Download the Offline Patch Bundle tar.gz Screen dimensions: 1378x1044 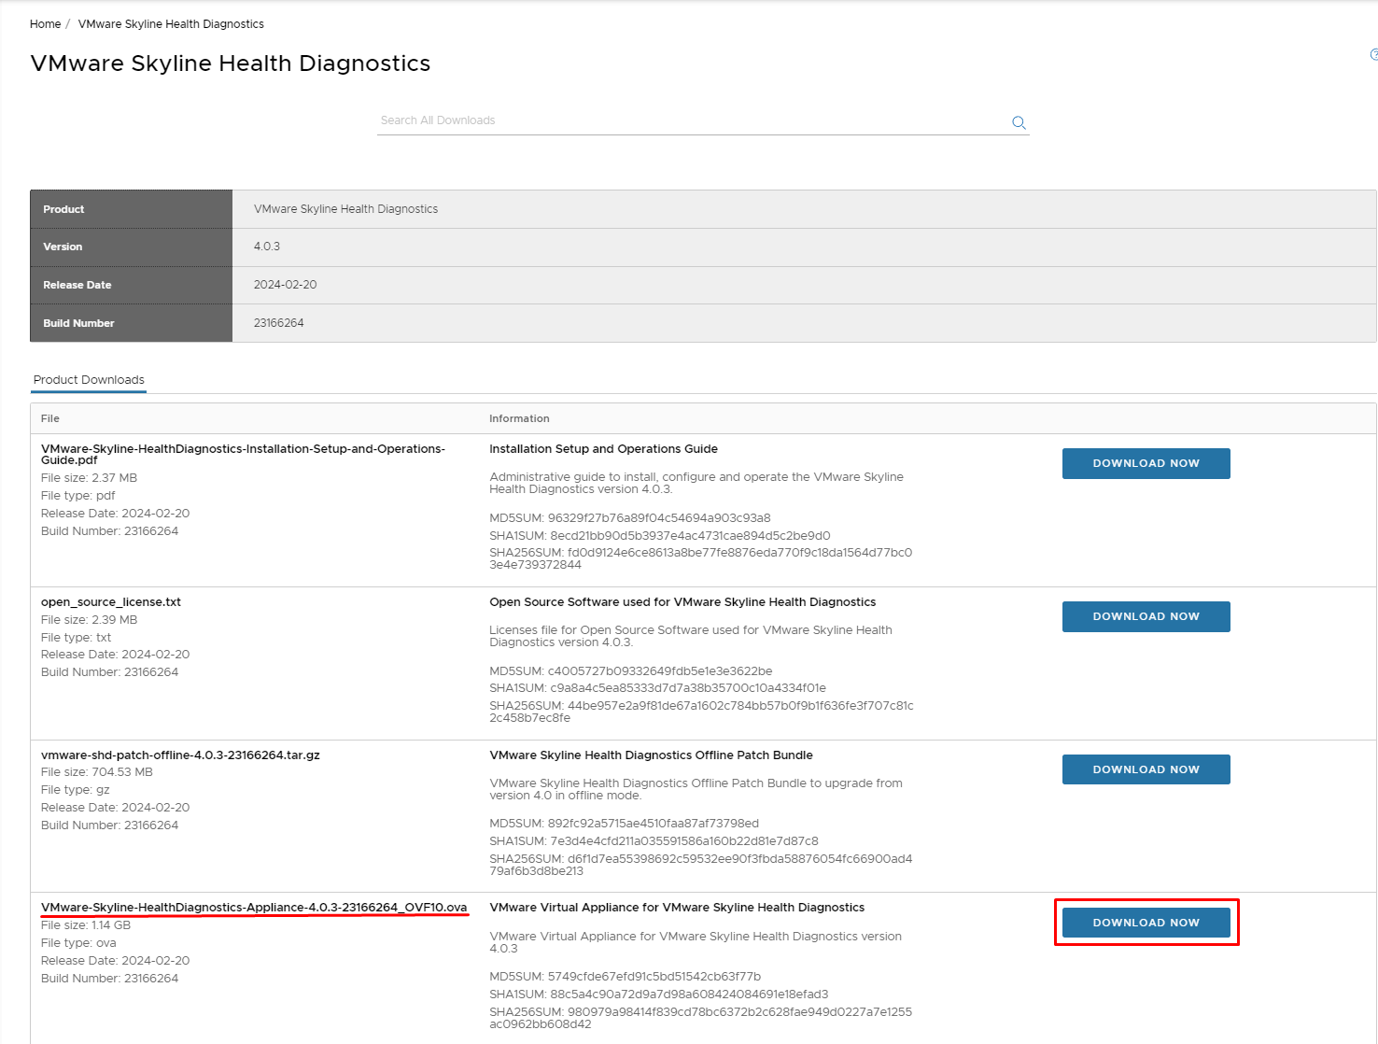click(x=1146, y=769)
